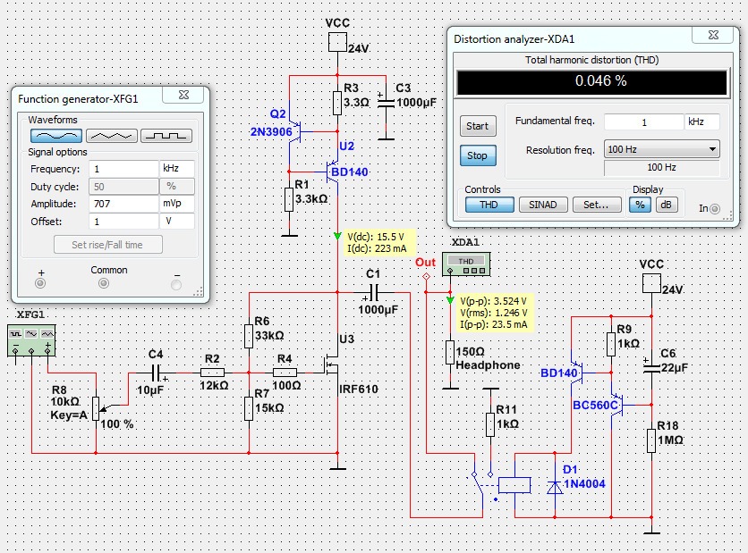Click the V(p-p) 3.524 V probe readout
This screenshot has height=553, width=748.
click(x=495, y=313)
